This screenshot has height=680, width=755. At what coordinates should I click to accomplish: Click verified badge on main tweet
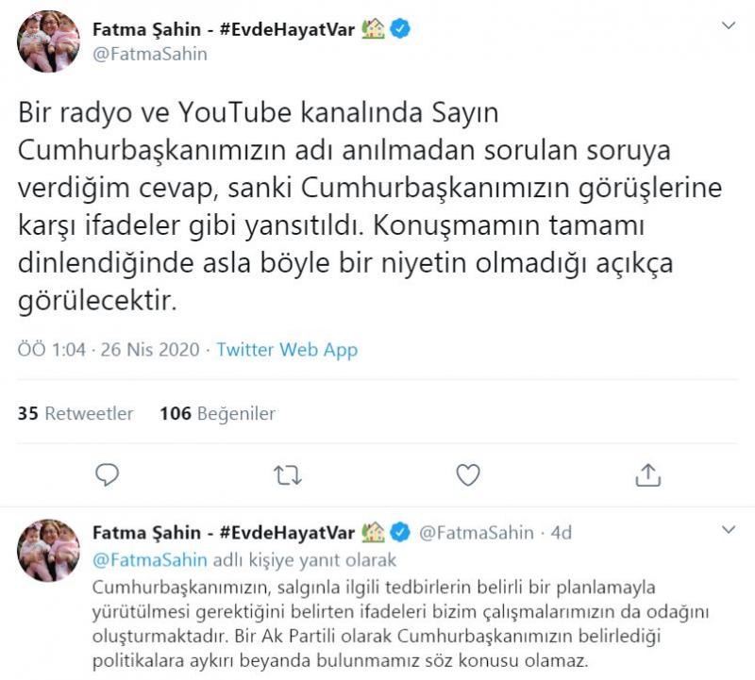pos(400,29)
